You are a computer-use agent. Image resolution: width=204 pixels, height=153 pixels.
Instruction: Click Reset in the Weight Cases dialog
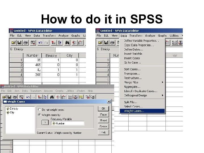point(103,120)
